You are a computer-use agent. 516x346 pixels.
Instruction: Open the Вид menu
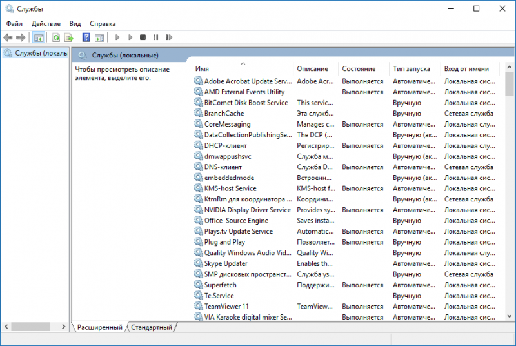pyautogui.click(x=75, y=24)
